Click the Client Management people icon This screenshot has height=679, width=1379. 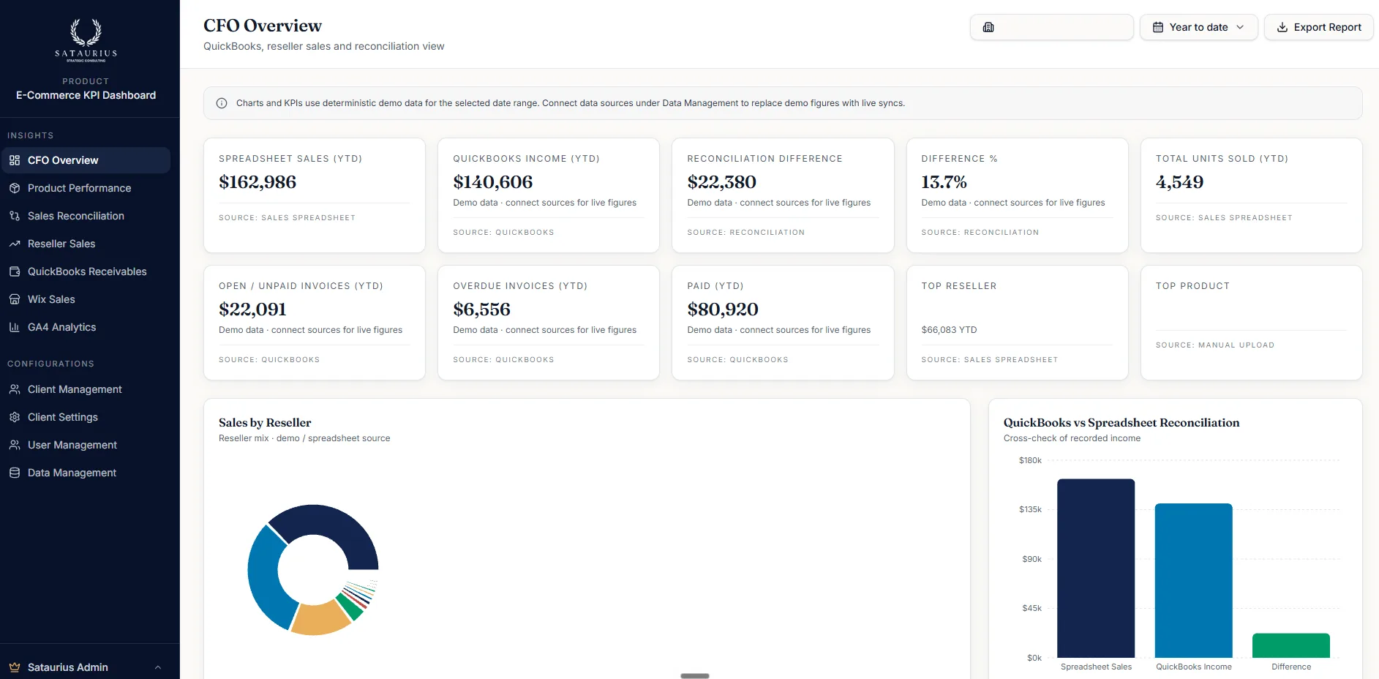pos(15,389)
